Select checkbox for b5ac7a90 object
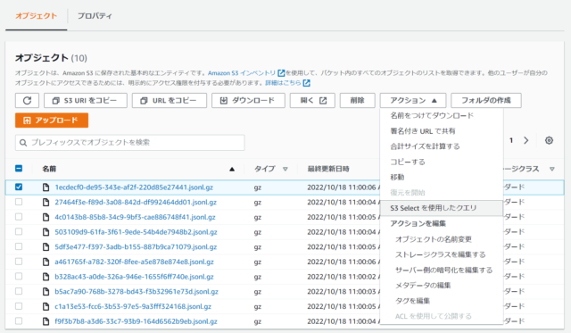Image resolution: width=571 pixels, height=333 pixels. coord(19,291)
